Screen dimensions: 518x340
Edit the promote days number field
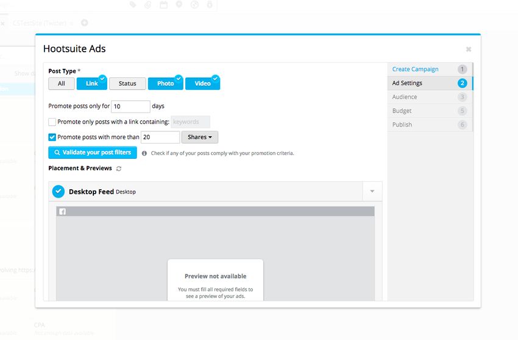pos(130,106)
